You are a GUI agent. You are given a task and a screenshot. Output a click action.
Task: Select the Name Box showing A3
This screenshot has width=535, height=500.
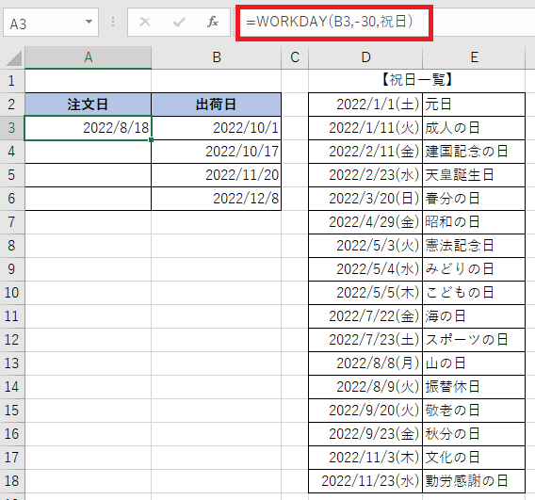coord(51,23)
